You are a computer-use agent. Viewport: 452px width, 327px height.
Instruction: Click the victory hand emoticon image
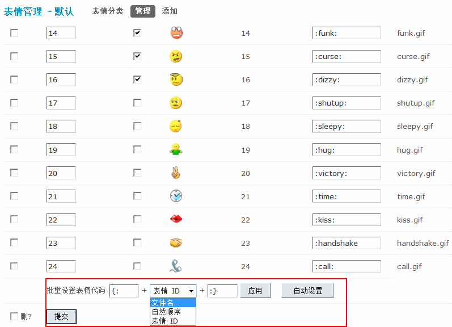coord(176,173)
